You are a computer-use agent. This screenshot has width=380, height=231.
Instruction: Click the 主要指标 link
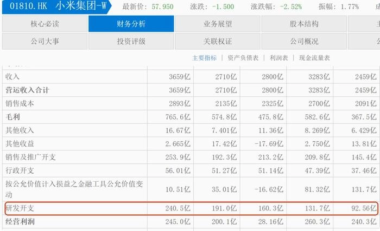204,58
